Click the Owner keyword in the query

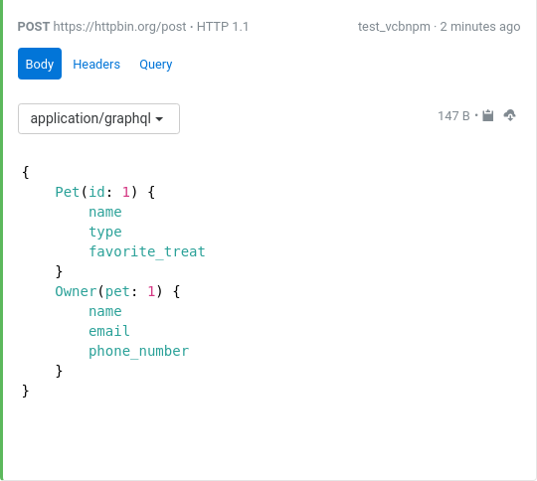[x=76, y=291]
